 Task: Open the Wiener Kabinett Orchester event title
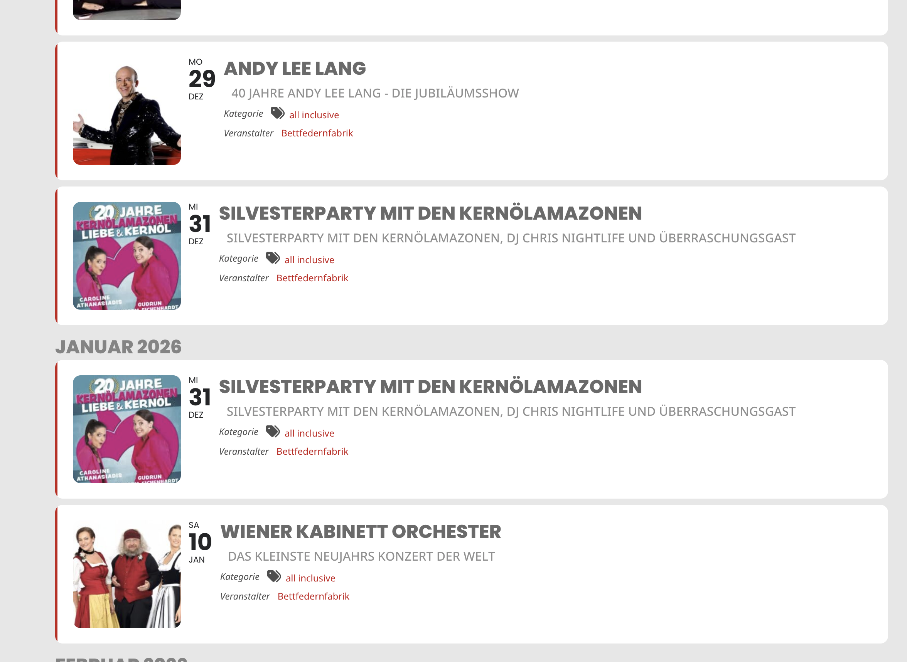tap(361, 532)
